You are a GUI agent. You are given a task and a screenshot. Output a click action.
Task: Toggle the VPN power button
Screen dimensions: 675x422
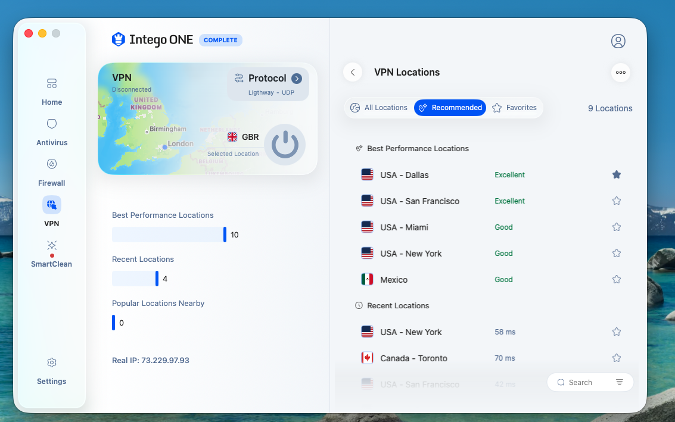pyautogui.click(x=285, y=145)
